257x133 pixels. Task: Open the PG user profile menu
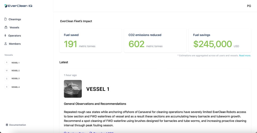[x=249, y=6]
